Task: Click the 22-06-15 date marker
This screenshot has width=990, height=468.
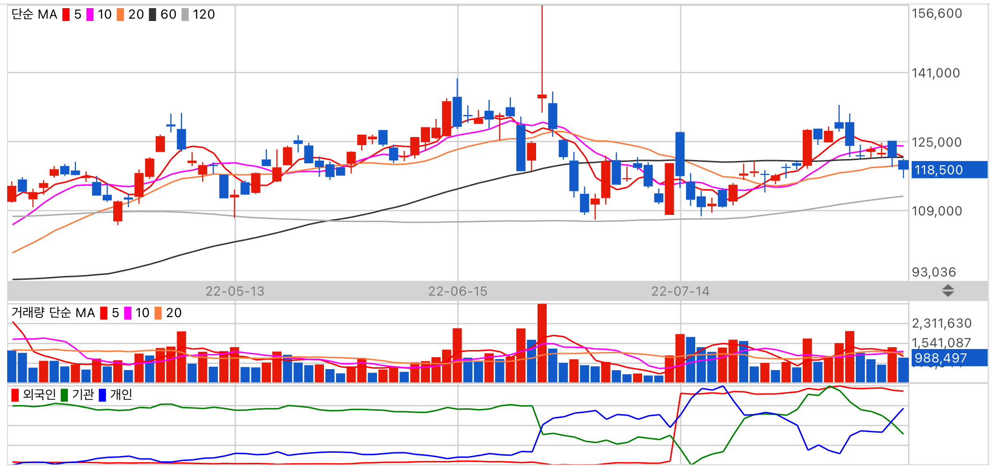Action: pos(458,291)
